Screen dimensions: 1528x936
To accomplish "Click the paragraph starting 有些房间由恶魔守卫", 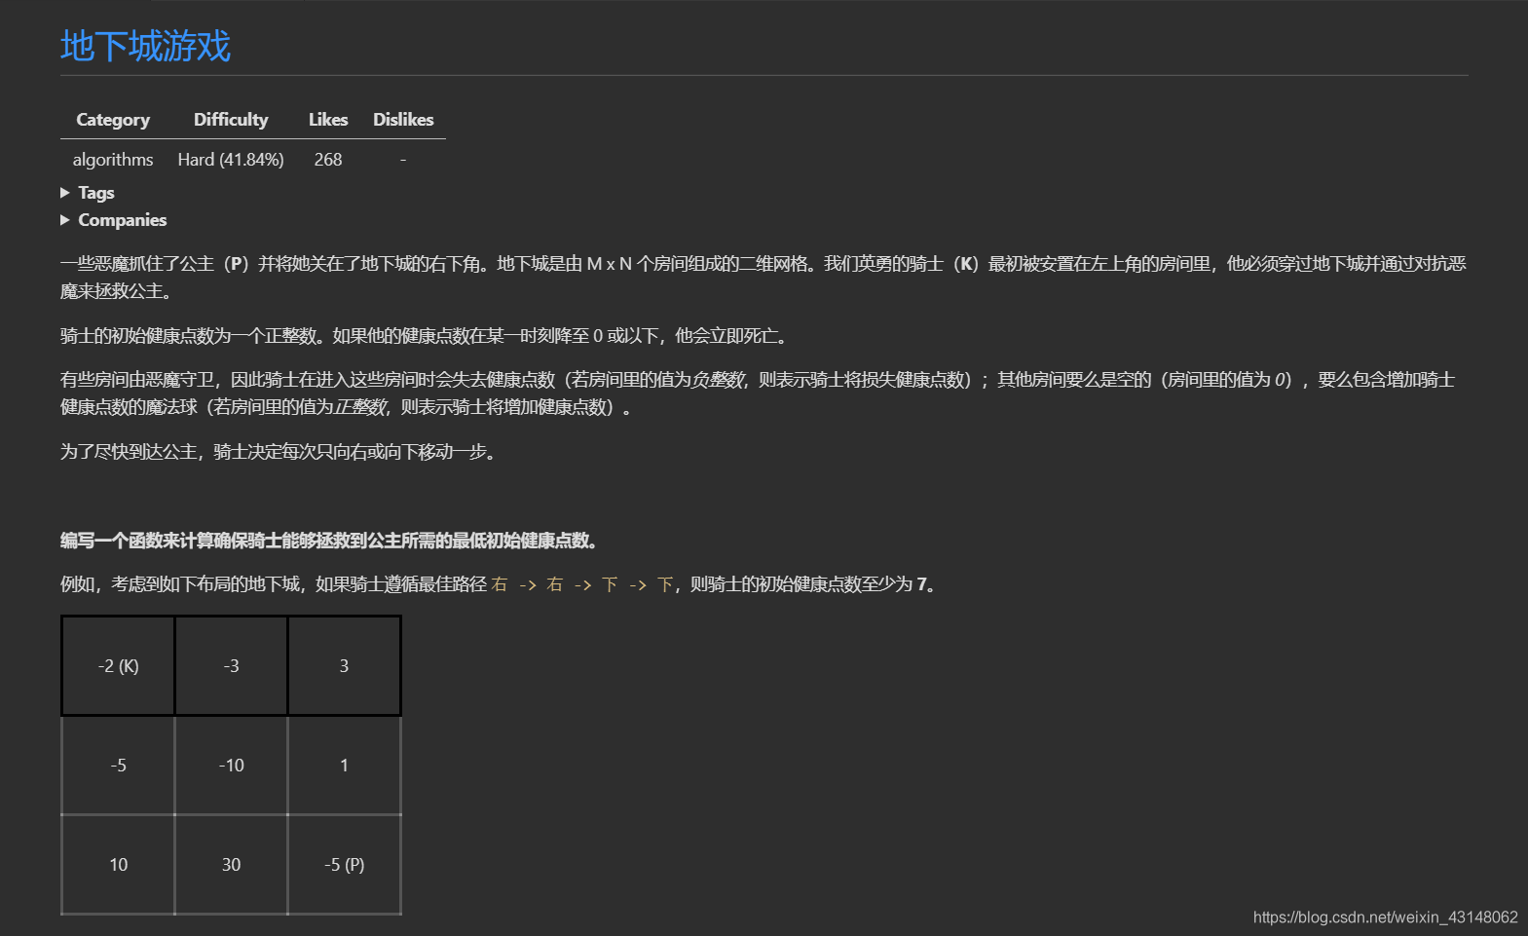I will pos(758,393).
